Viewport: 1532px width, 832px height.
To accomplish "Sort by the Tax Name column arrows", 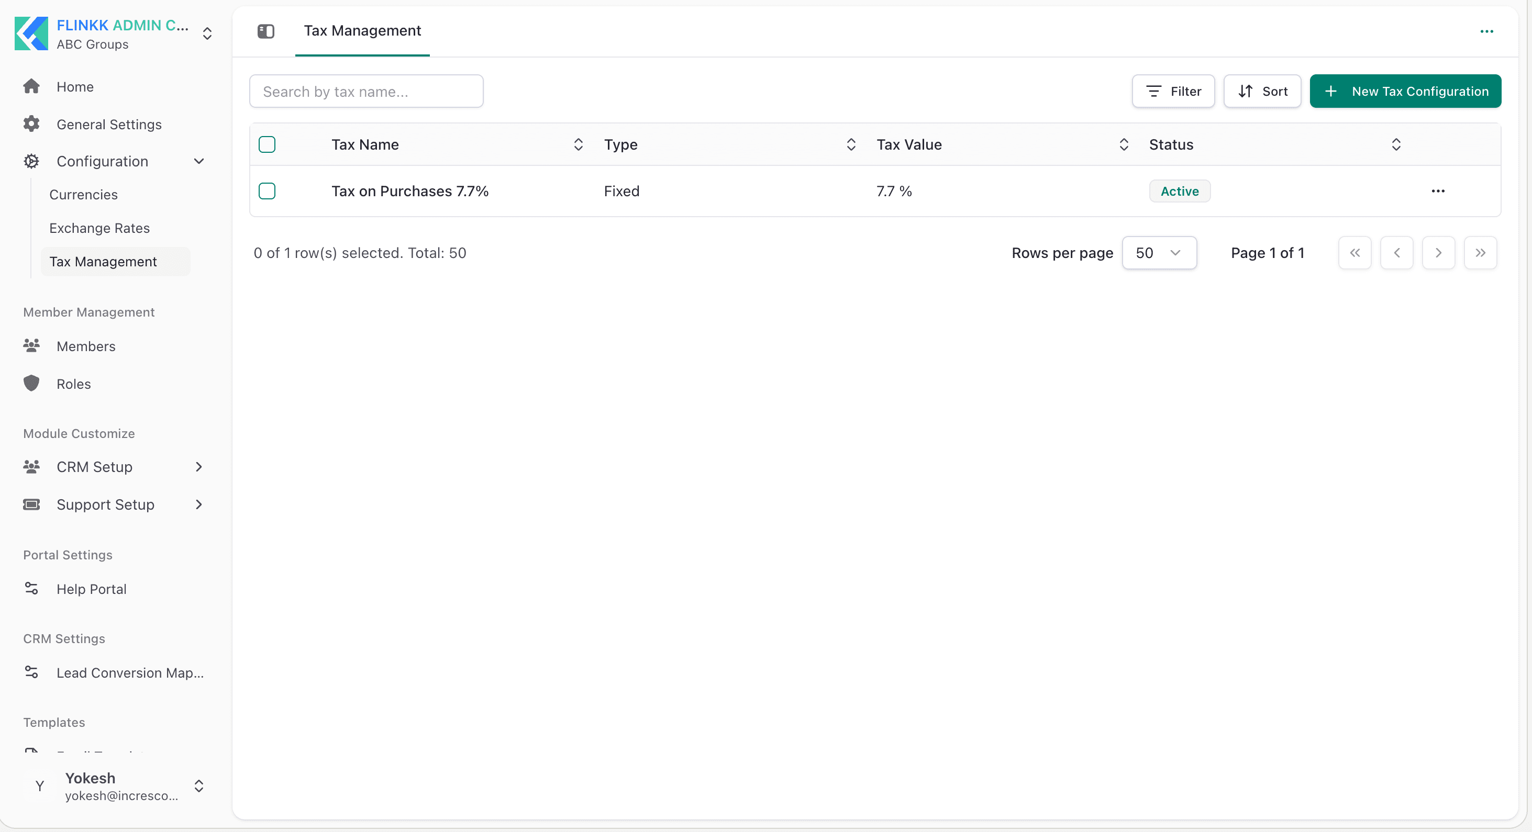I will click(x=578, y=144).
